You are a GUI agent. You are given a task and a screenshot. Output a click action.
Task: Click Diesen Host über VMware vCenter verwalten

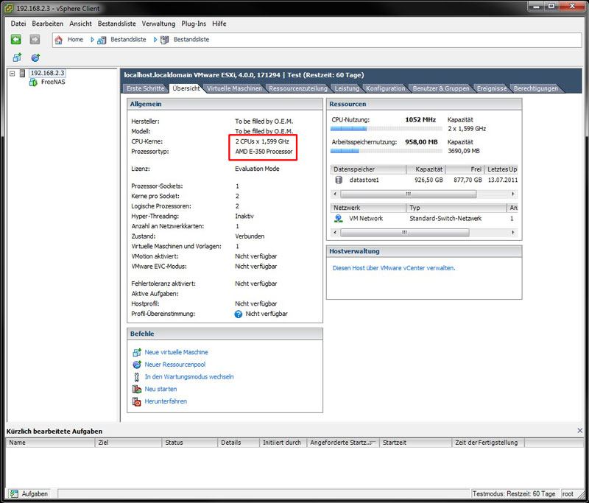394,268
